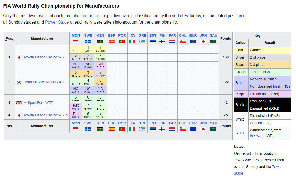Click the Saudi Arabia flag in bottom header
The image size is (296, 180).
213,129
